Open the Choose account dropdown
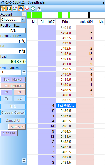 [23, 20]
